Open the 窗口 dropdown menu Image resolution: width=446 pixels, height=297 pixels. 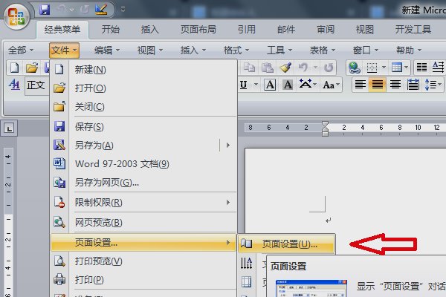[366, 50]
